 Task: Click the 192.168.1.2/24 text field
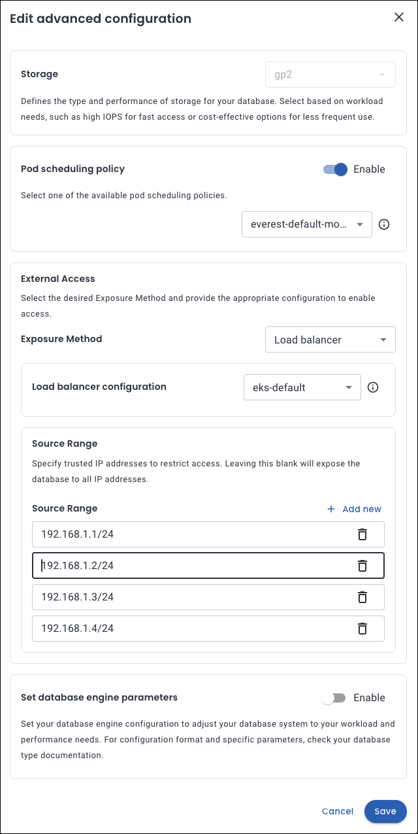point(189,566)
